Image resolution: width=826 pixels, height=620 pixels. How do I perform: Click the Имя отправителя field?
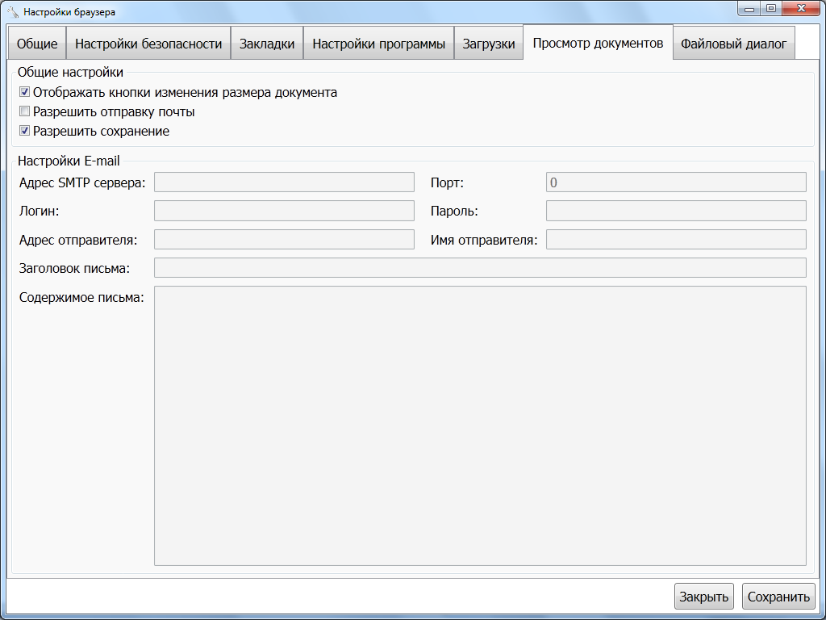pyautogui.click(x=676, y=240)
